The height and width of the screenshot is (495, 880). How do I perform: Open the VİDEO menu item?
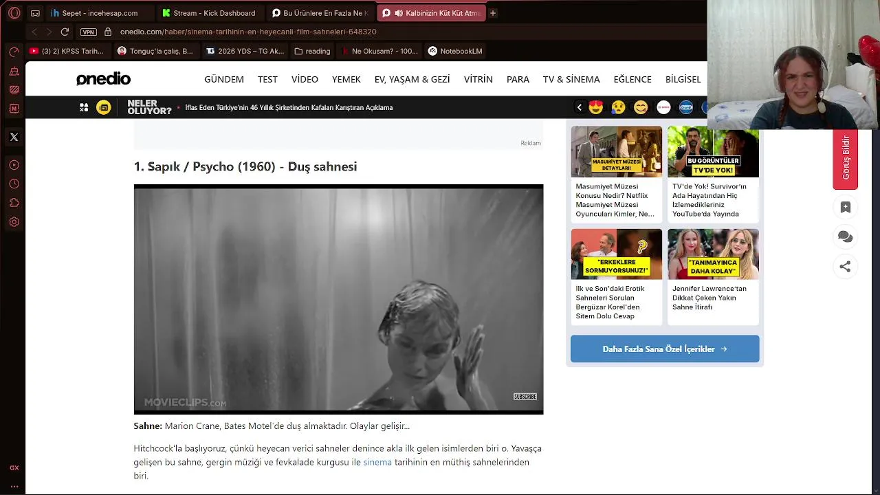coord(305,79)
